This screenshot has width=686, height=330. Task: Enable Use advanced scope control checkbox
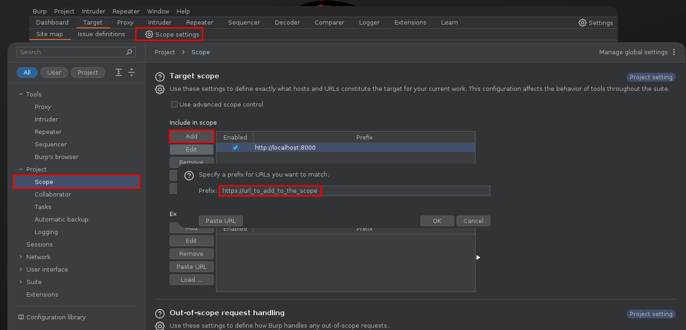(174, 105)
